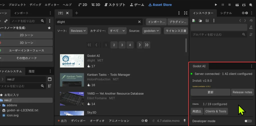Create ユーザーインターフェース root node
This screenshot has height=126, width=256.
point(26,50)
